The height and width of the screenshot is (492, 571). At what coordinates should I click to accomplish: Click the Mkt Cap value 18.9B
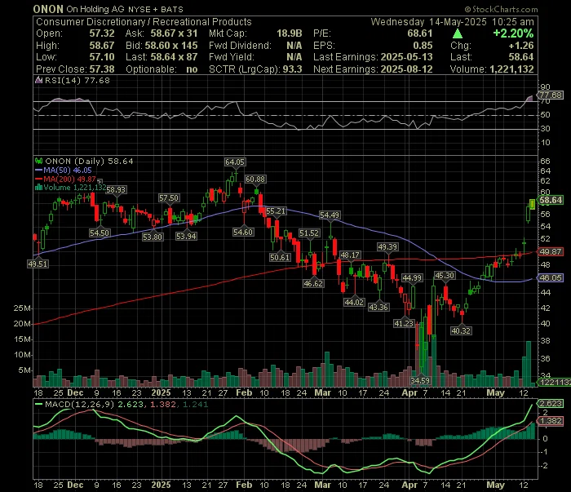[x=289, y=33]
